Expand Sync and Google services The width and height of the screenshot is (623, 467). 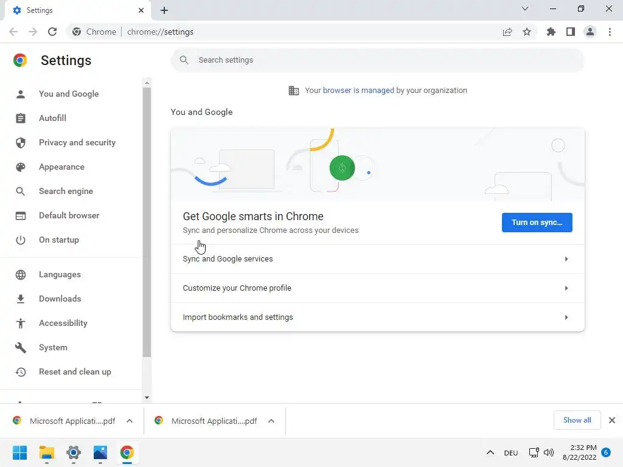[x=377, y=259]
